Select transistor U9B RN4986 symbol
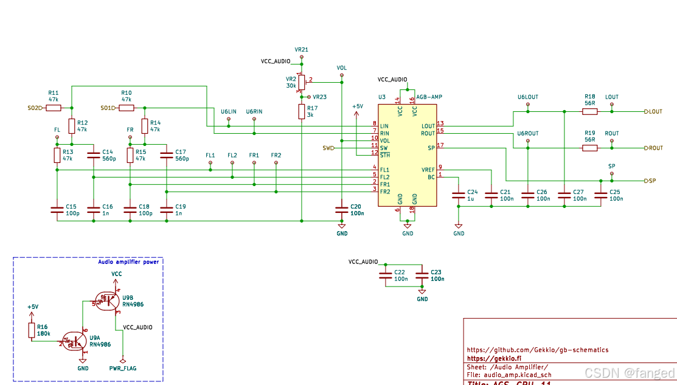 coord(108,301)
